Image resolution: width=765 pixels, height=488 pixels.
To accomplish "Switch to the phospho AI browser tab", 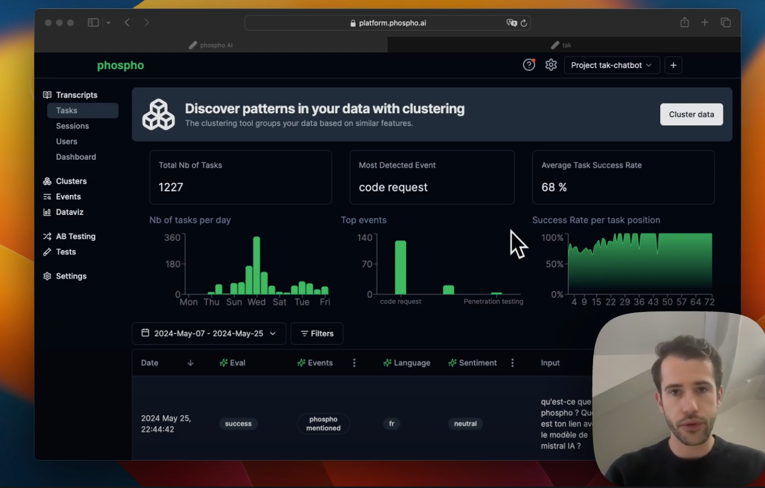I will [211, 45].
